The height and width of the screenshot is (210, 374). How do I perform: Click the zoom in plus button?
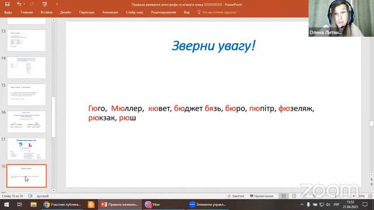[x=354, y=196]
